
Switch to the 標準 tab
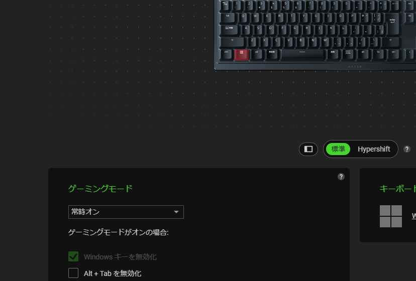coord(338,149)
